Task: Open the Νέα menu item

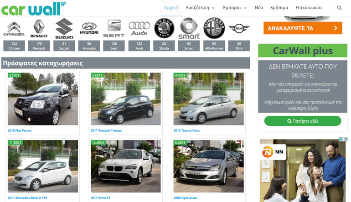Action: [x=259, y=8]
